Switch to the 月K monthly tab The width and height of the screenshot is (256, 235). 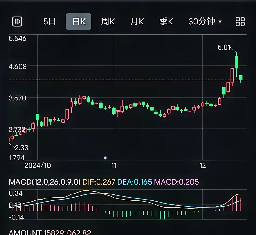pyautogui.click(x=137, y=22)
